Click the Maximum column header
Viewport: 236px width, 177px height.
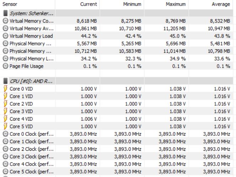click(176, 4)
